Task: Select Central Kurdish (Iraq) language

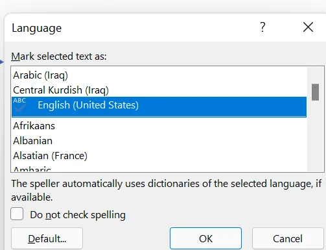Action: tap(159, 90)
